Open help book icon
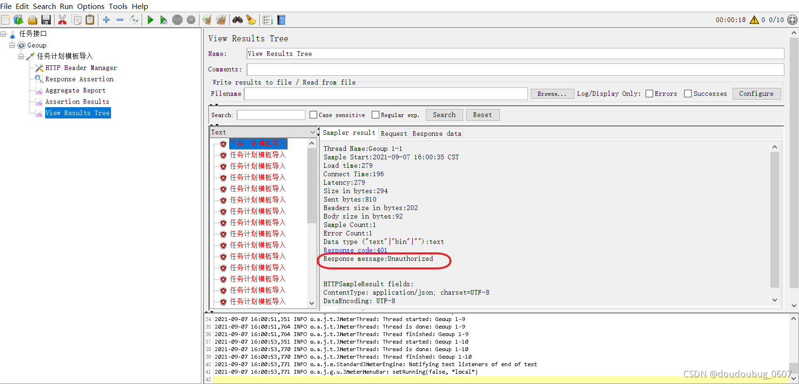799x384 pixels. tap(281, 20)
